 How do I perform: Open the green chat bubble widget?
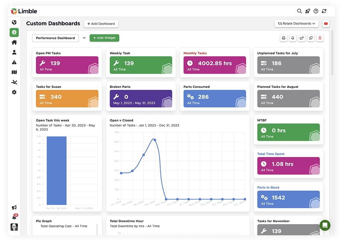click(x=325, y=225)
